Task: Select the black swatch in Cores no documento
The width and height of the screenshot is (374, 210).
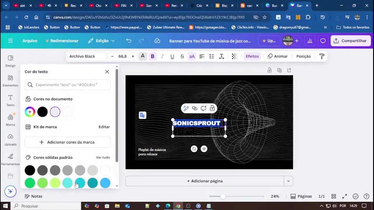Action: pyautogui.click(x=42, y=112)
